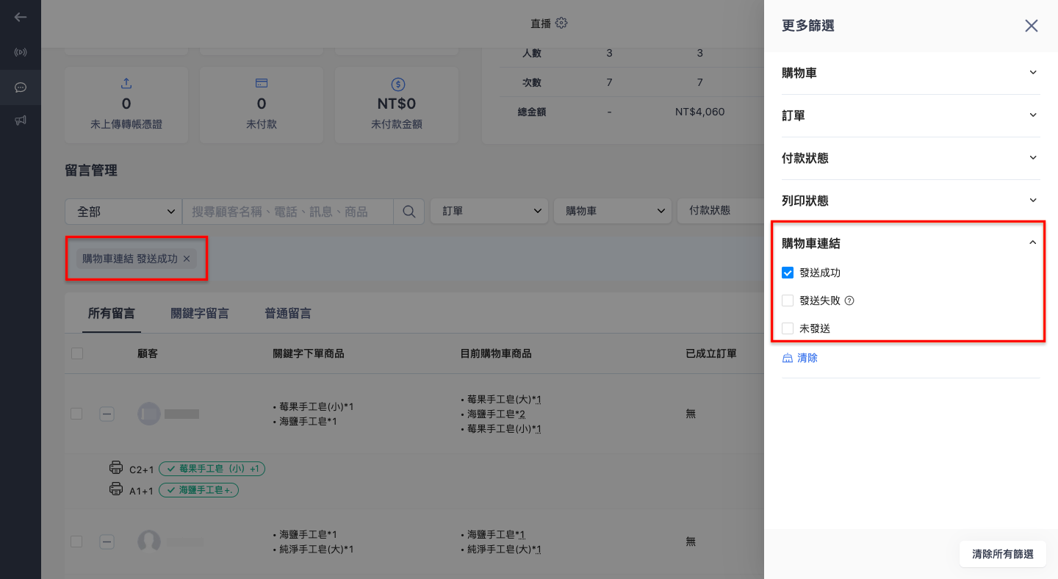Open the 全部 dropdown
The height and width of the screenshot is (579, 1058).
[123, 211]
